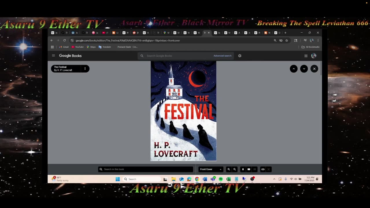Expand All Bookmarks folder
The height and width of the screenshot is (208, 370).
(x=310, y=47)
